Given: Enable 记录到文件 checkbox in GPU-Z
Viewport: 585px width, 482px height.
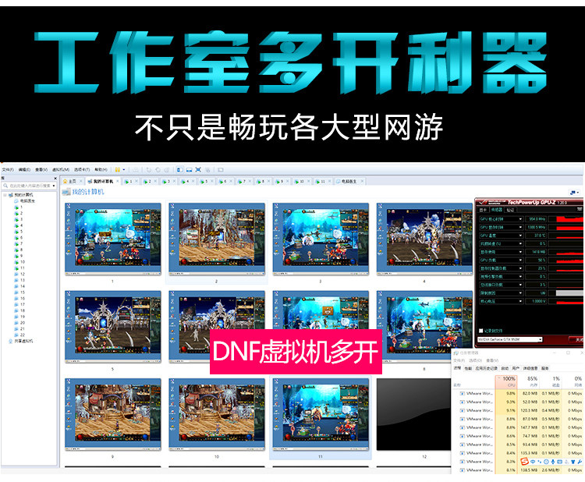Looking at the screenshot, I should (481, 331).
